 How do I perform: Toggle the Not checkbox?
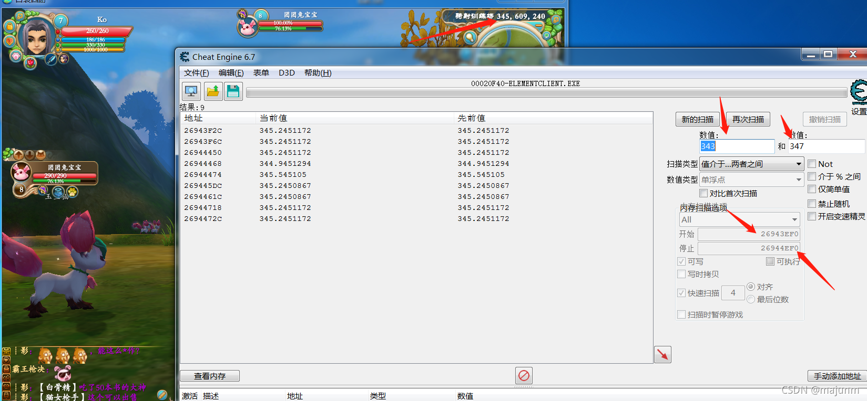pyautogui.click(x=812, y=164)
